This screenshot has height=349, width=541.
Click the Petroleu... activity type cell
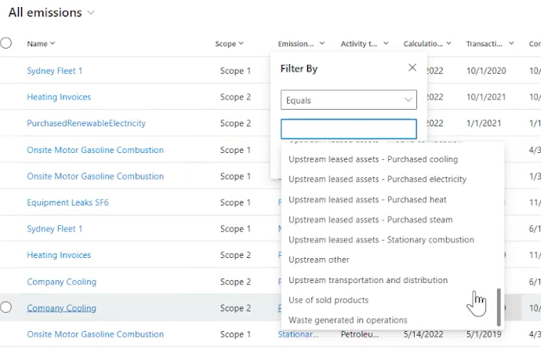click(360, 335)
